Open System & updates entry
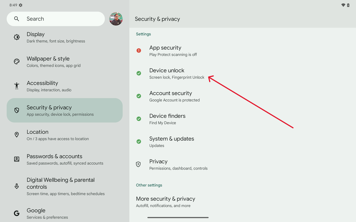 pos(171,142)
